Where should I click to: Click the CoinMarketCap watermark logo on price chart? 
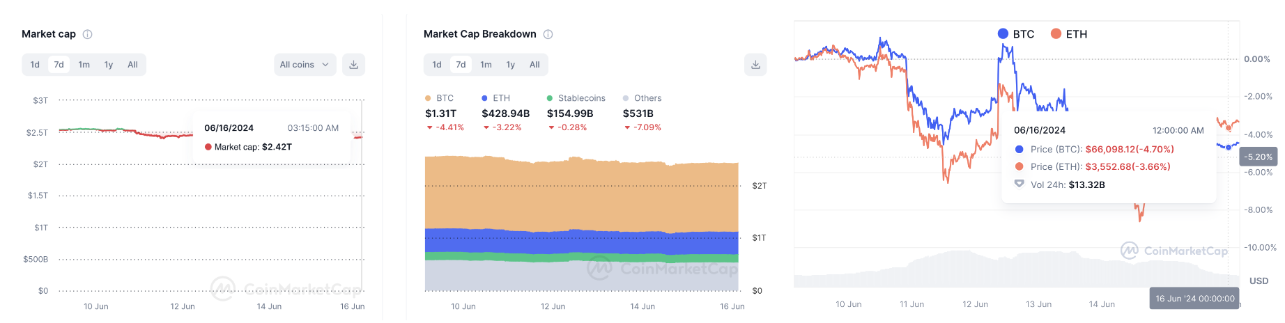pos(1174,251)
